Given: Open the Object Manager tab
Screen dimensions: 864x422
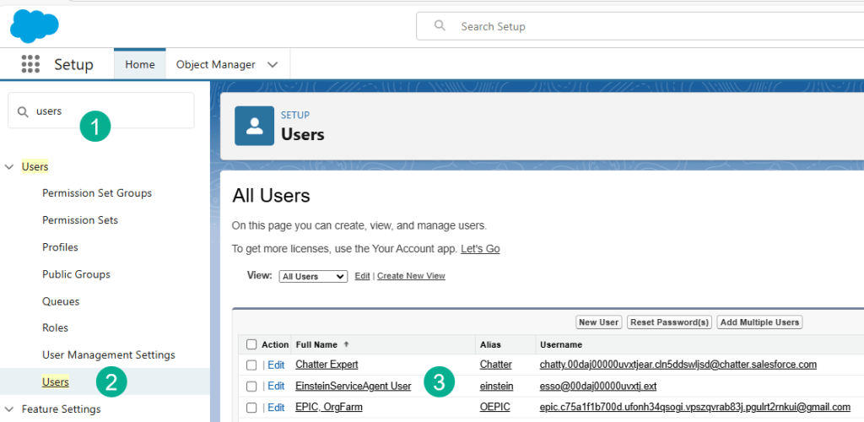Looking at the screenshot, I should click(x=215, y=64).
